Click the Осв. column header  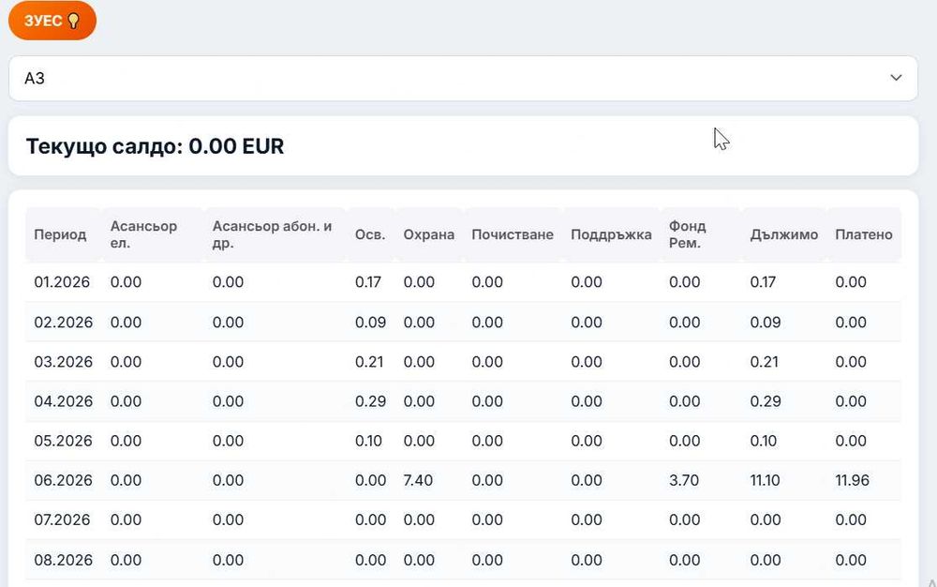(x=370, y=234)
